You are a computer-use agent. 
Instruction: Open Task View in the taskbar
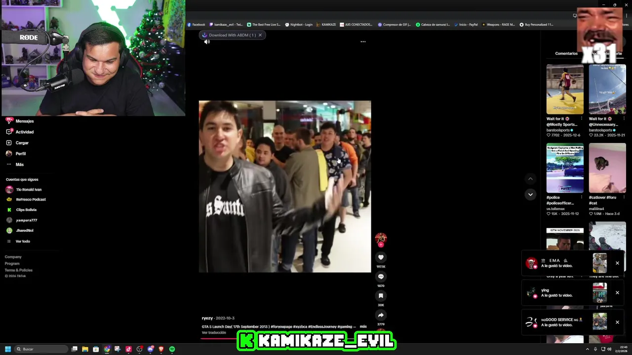coord(74,349)
